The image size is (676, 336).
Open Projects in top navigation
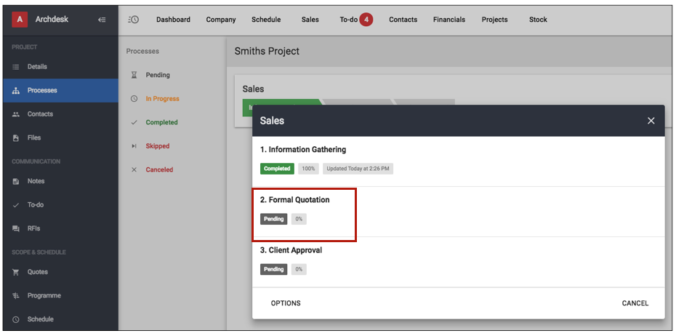point(494,20)
